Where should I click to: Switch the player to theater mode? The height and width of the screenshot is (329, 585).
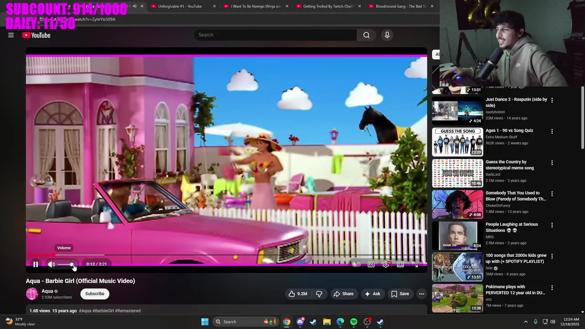[400, 264]
